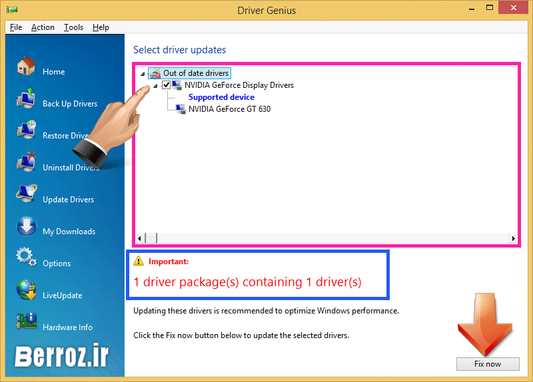
Task: Click the Uninstall Drivers monitor icon
Action: (26, 163)
